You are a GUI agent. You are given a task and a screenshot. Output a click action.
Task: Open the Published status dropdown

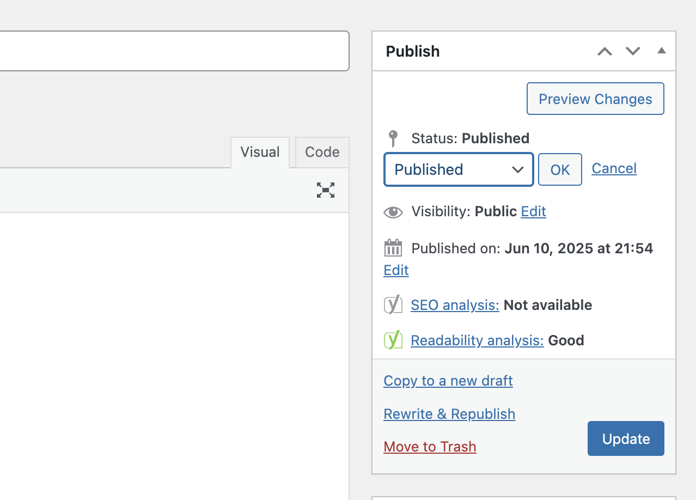(x=459, y=169)
